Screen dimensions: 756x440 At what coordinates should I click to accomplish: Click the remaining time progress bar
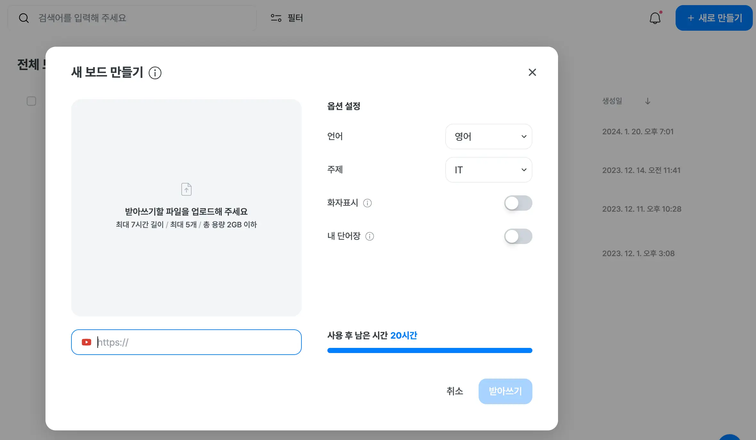pyautogui.click(x=430, y=350)
